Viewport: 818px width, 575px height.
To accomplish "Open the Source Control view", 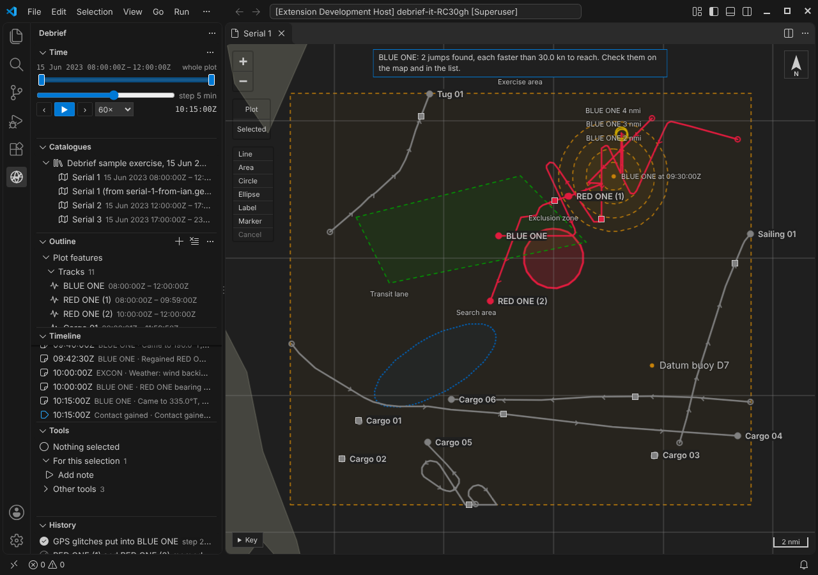I will [17, 93].
